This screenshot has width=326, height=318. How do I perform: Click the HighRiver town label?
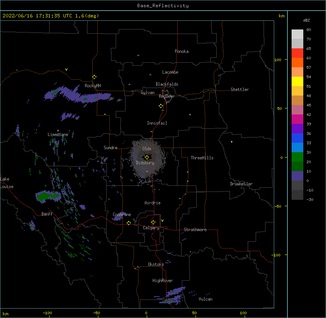pos(163,281)
